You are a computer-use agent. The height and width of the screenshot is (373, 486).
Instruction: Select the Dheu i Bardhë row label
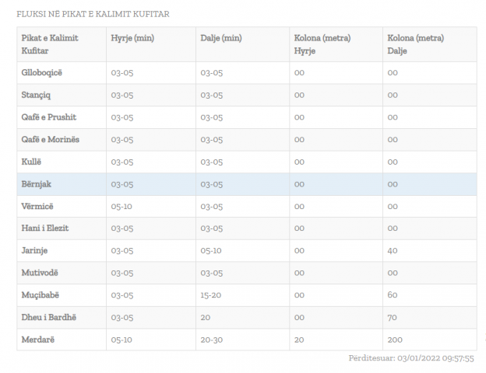pos(48,317)
